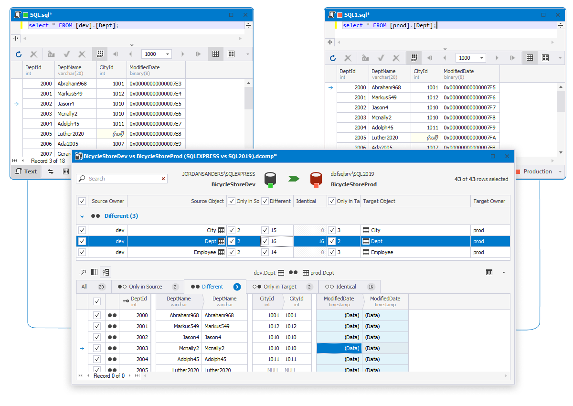The image size is (573, 406).
Task: Collapse the SQL1.sql editor pane chevron
Action: (x=445, y=48)
